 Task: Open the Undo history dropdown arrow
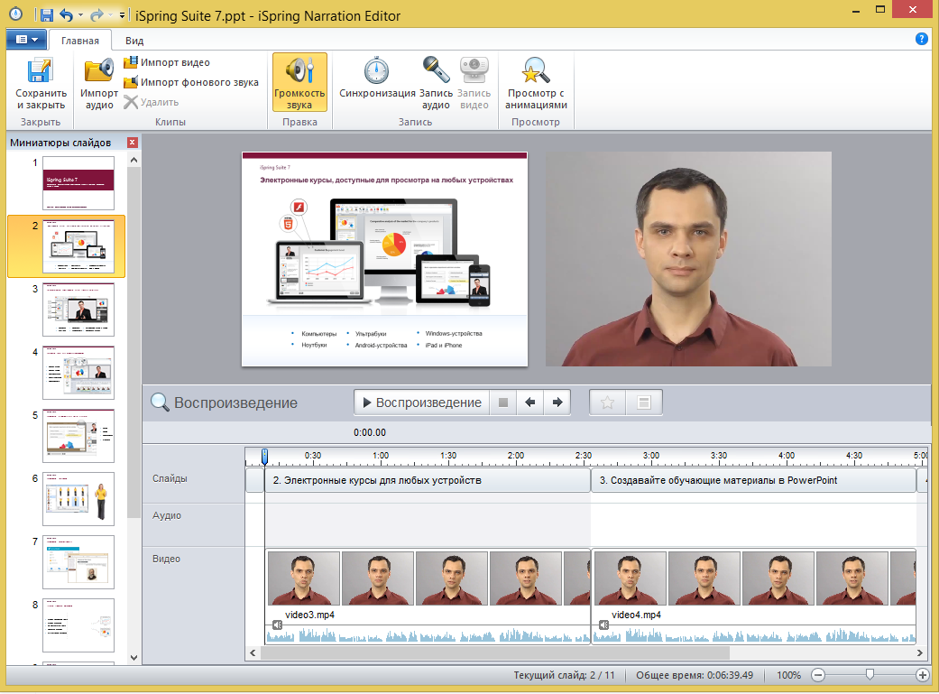point(81,15)
